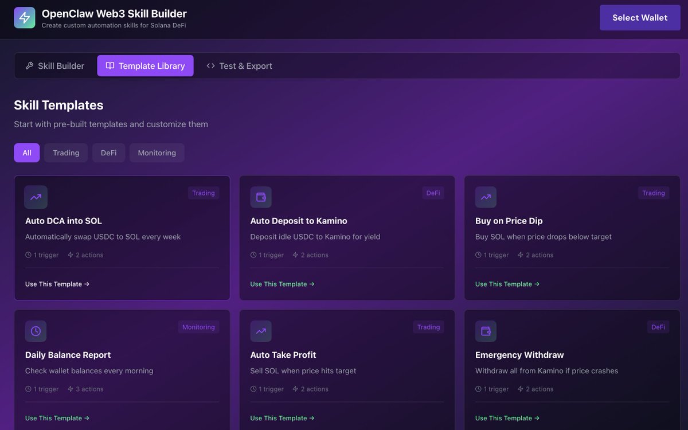The height and width of the screenshot is (430, 688).
Task: Click actions bolt icon on Auto Deposit card
Action: (296, 255)
